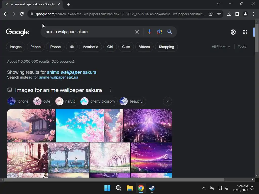The height and width of the screenshot is (194, 259).
Task: Apply the Aesthetic filter chip
Action: click(x=91, y=47)
